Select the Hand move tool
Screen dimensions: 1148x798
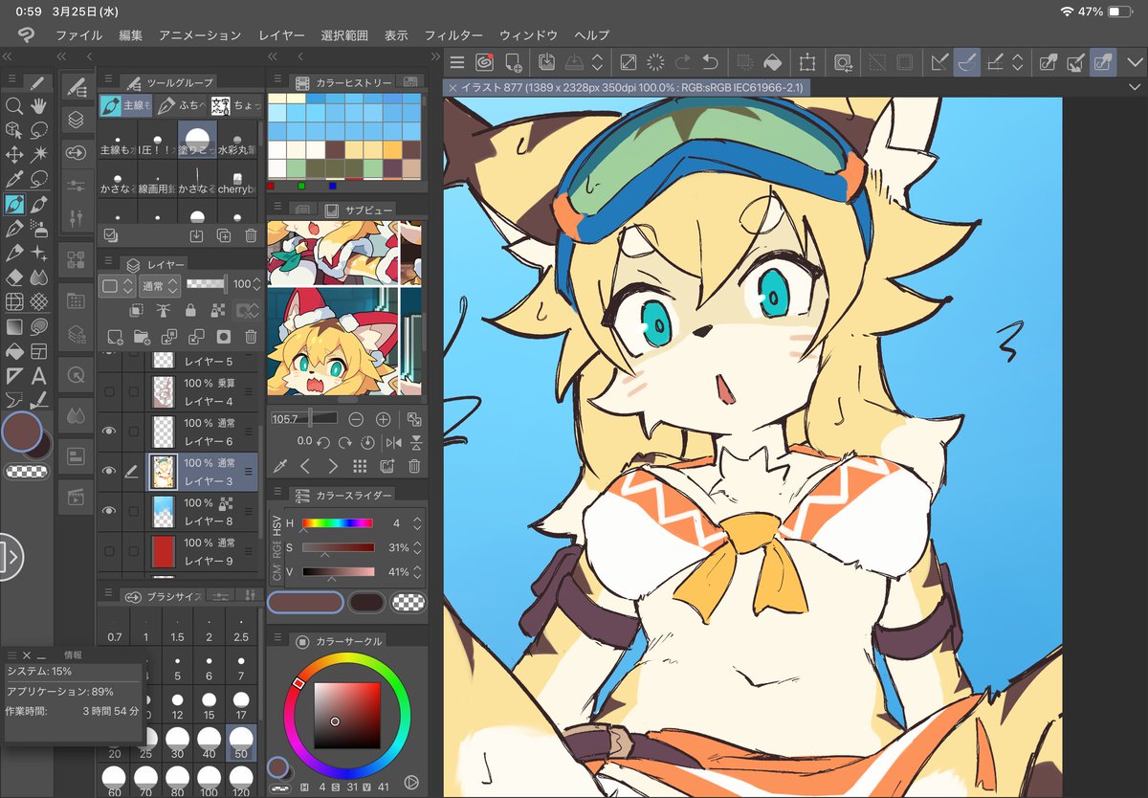(x=39, y=105)
